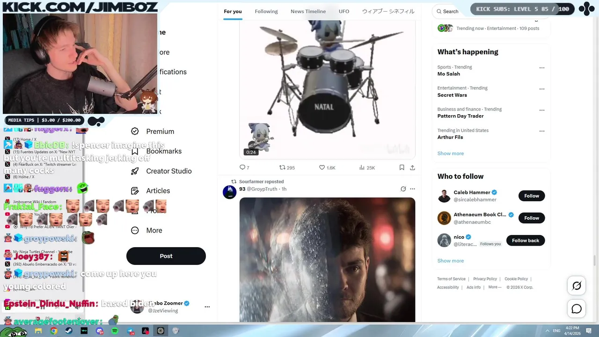Viewport: 599px width, 337px height.
Task: Open Spotify from the taskbar
Action: coord(115,331)
